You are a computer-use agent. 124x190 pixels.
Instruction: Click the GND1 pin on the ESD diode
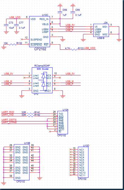tap(48, 91)
